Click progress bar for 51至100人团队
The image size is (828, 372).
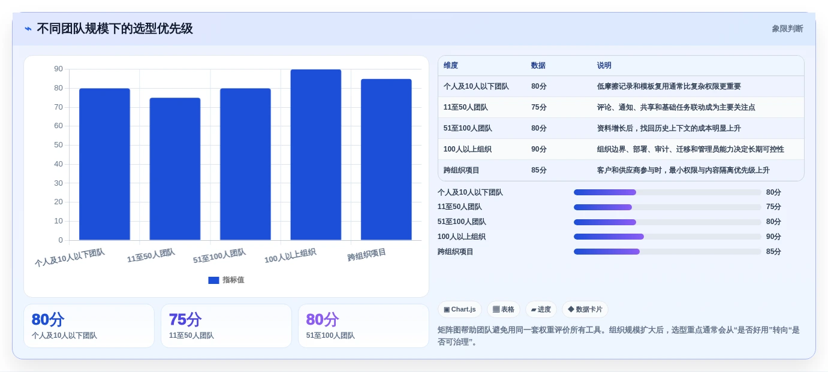(667, 222)
